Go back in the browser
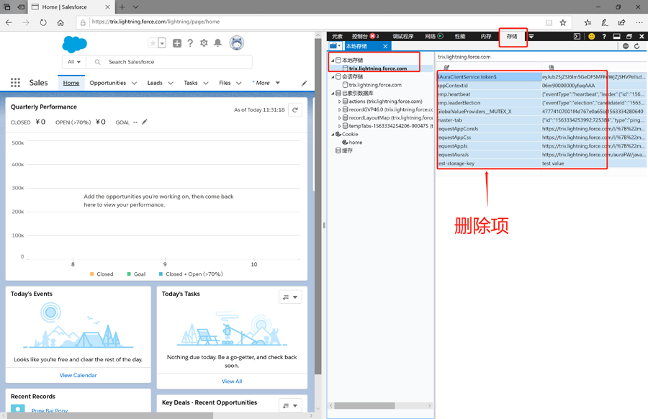The width and height of the screenshot is (648, 419). click(9, 22)
